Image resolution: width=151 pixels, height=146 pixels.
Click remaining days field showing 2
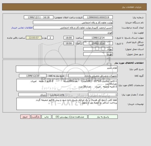(50, 38)
